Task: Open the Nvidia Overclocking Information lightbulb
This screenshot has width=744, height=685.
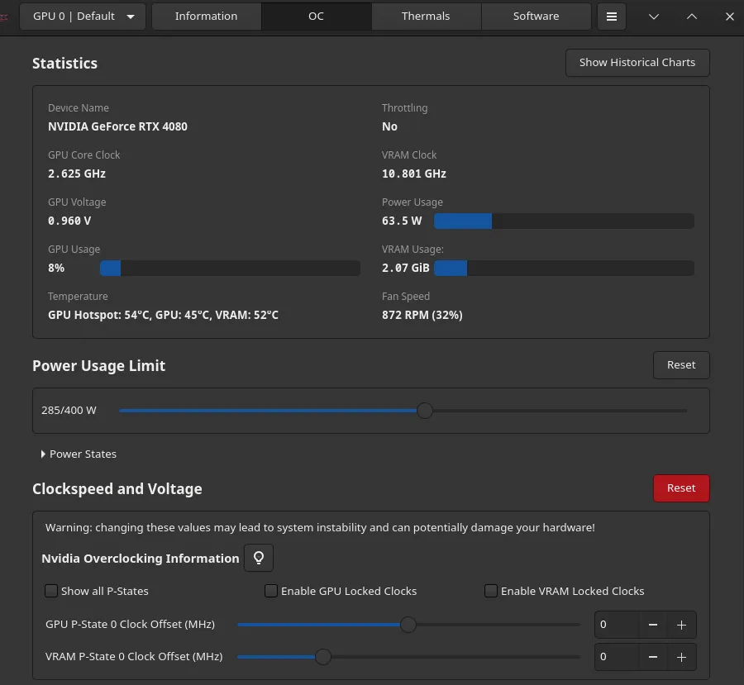Action: point(258,558)
